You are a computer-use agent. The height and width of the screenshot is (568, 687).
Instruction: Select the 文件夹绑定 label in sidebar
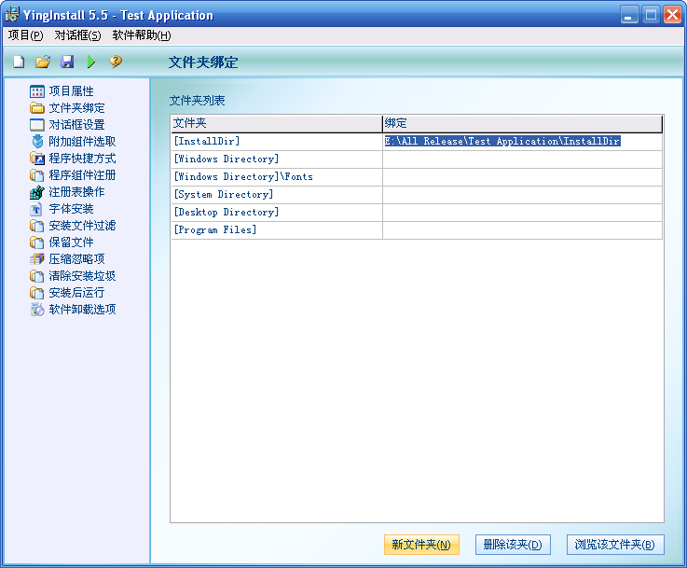[76, 108]
